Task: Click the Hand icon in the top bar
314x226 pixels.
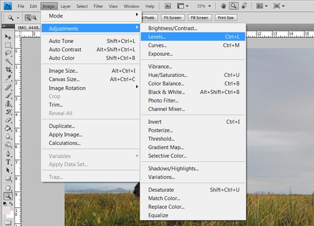Action: pos(224,6)
